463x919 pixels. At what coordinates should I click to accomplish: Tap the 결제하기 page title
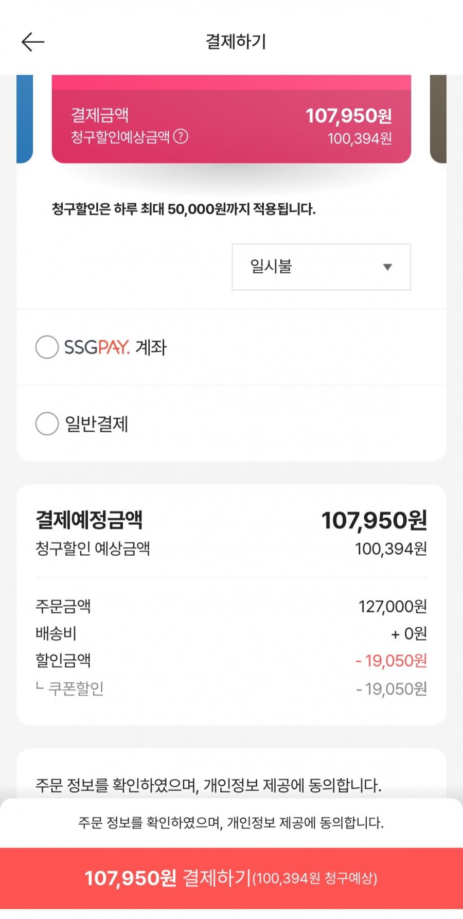coord(236,42)
